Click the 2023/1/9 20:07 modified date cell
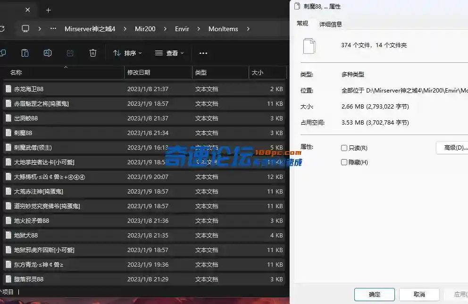468x304 pixels. tap(148, 177)
